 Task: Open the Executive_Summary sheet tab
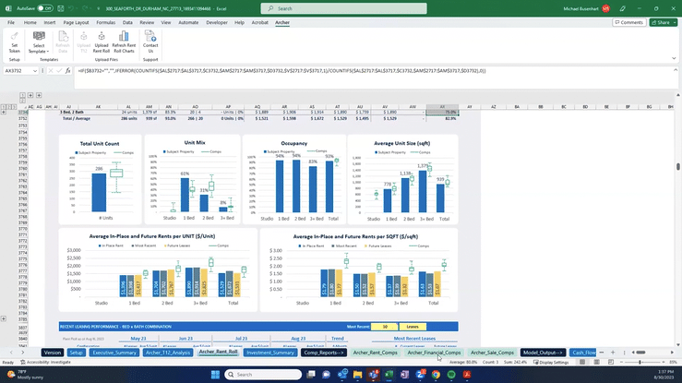coord(114,353)
